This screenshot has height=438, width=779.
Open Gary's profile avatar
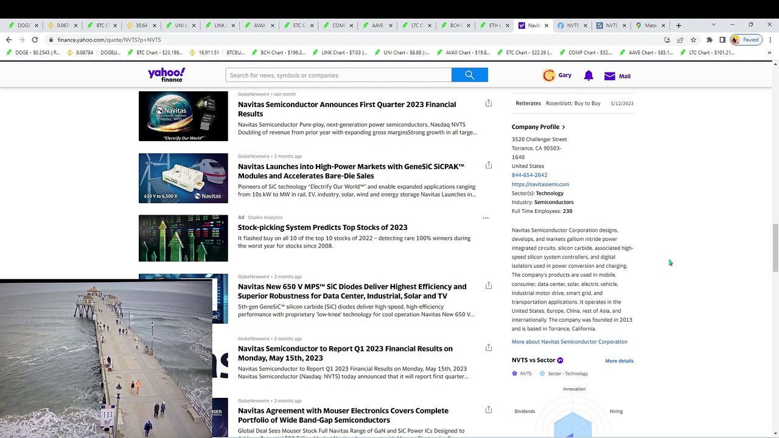(x=549, y=75)
